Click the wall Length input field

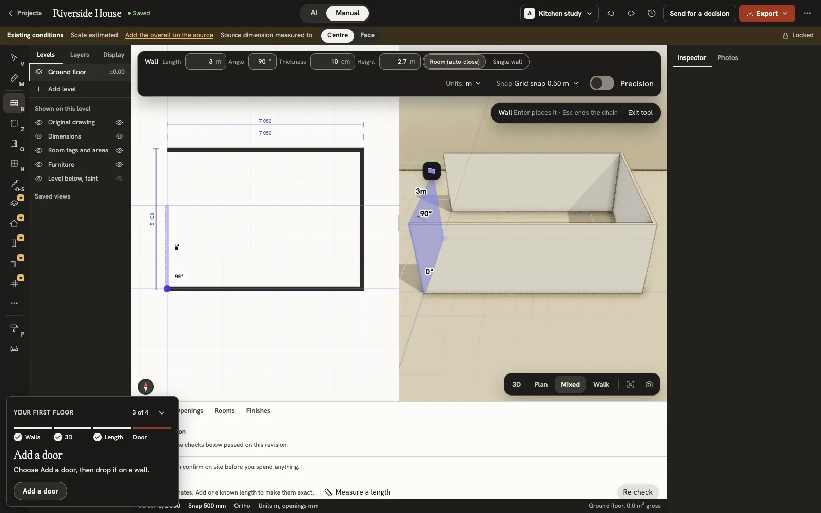(x=205, y=62)
